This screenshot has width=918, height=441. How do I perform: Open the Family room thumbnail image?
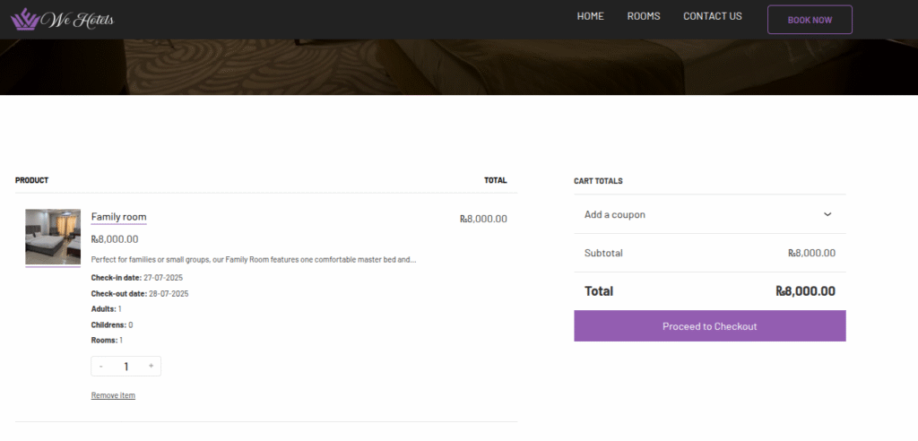coord(53,236)
